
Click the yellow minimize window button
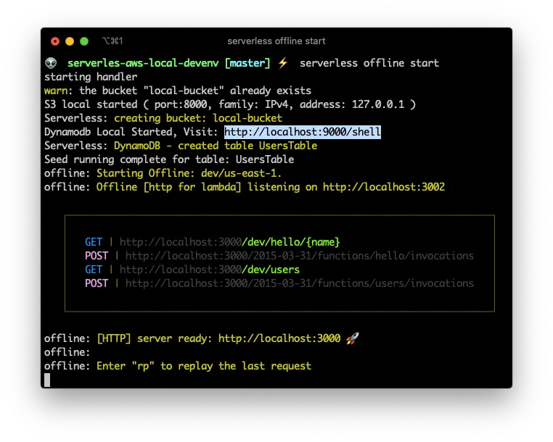70,41
